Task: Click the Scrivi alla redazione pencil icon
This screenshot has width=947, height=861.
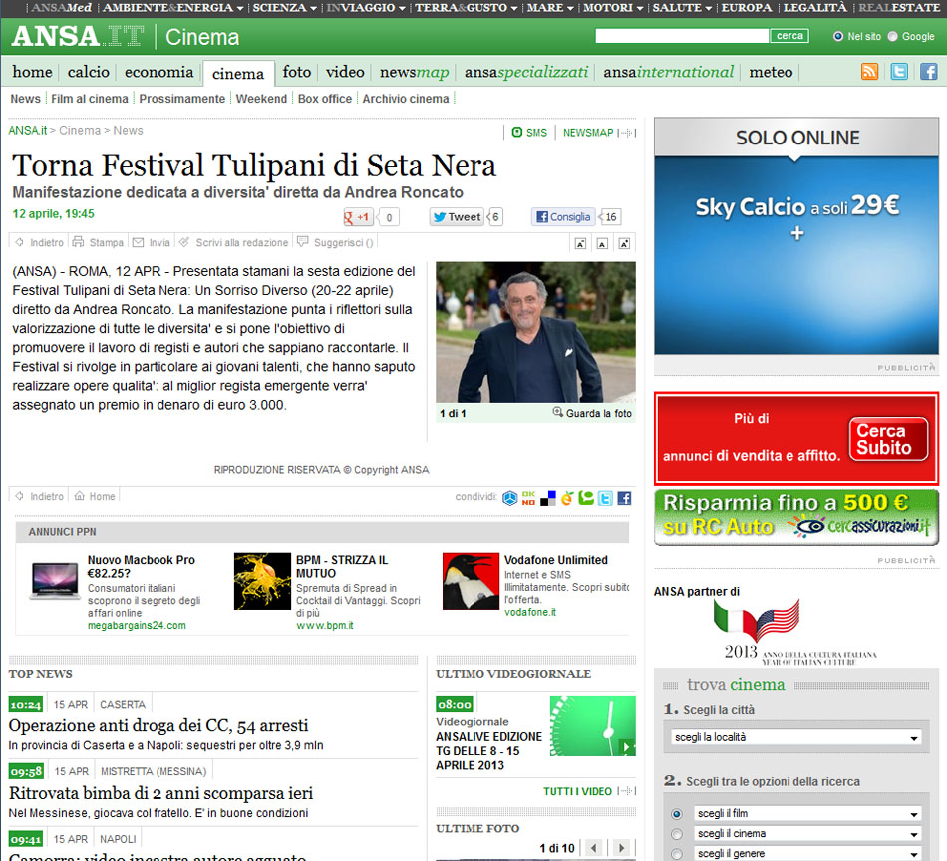Action: pyautogui.click(x=184, y=241)
